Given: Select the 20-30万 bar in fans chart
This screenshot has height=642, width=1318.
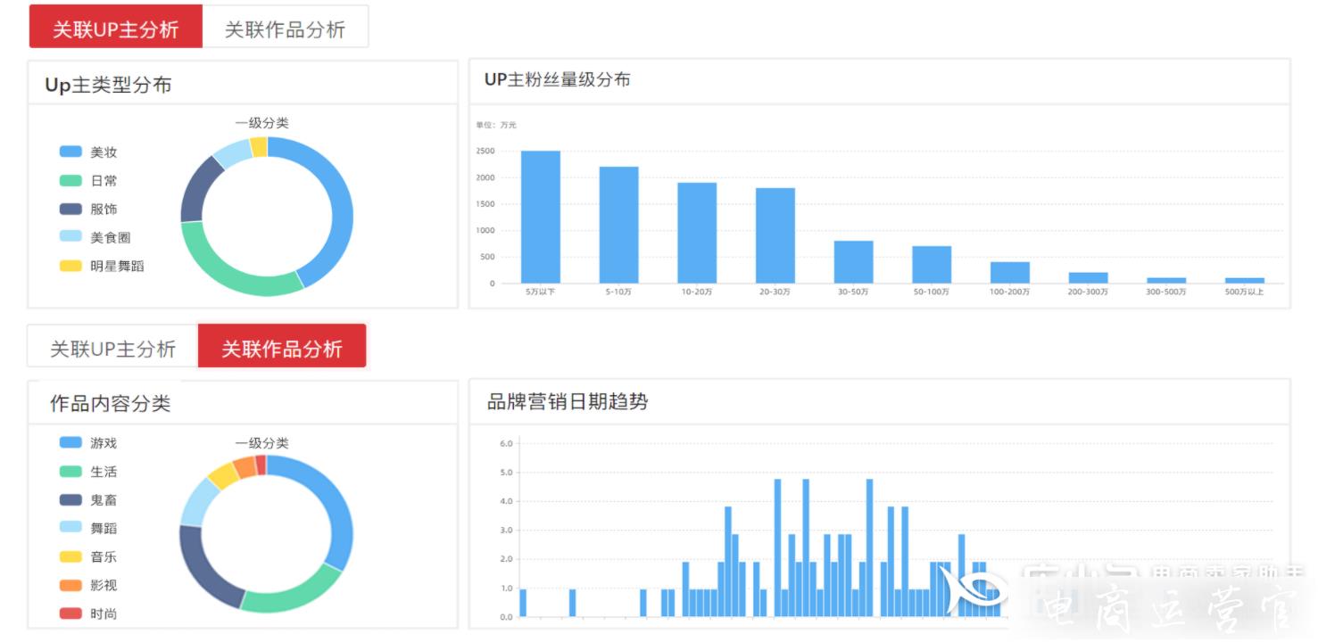Looking at the screenshot, I should point(775,235).
